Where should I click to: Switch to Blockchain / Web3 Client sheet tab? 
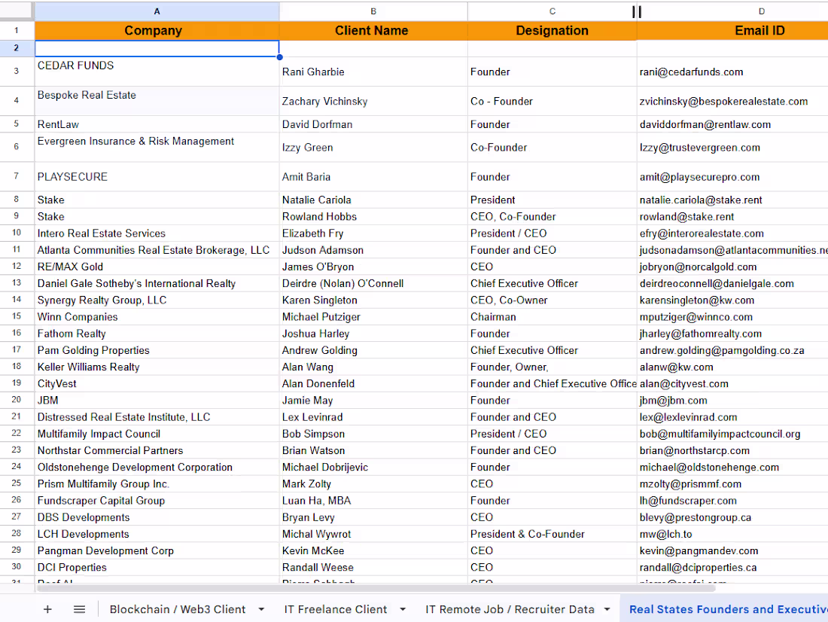(178, 609)
